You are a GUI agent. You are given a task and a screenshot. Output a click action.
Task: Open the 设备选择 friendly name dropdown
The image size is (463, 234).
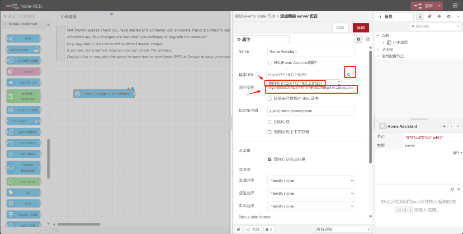(x=311, y=193)
